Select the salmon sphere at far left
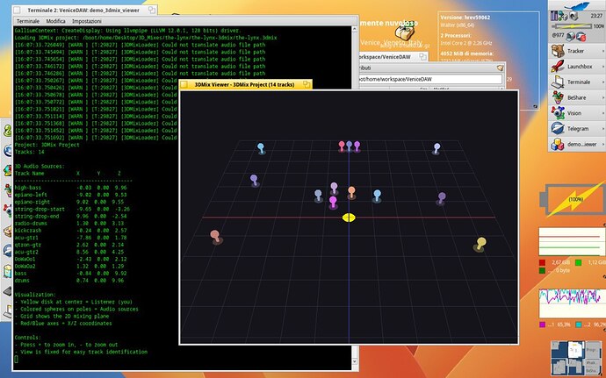This screenshot has width=606, height=378. coord(215,235)
